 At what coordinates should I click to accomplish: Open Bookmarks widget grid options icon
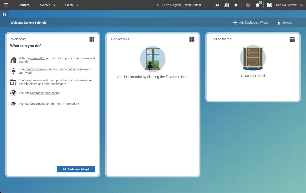tap(192, 39)
